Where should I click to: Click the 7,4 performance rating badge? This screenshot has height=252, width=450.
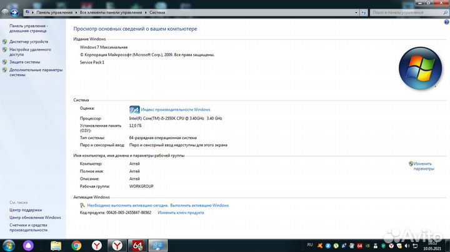(134, 110)
